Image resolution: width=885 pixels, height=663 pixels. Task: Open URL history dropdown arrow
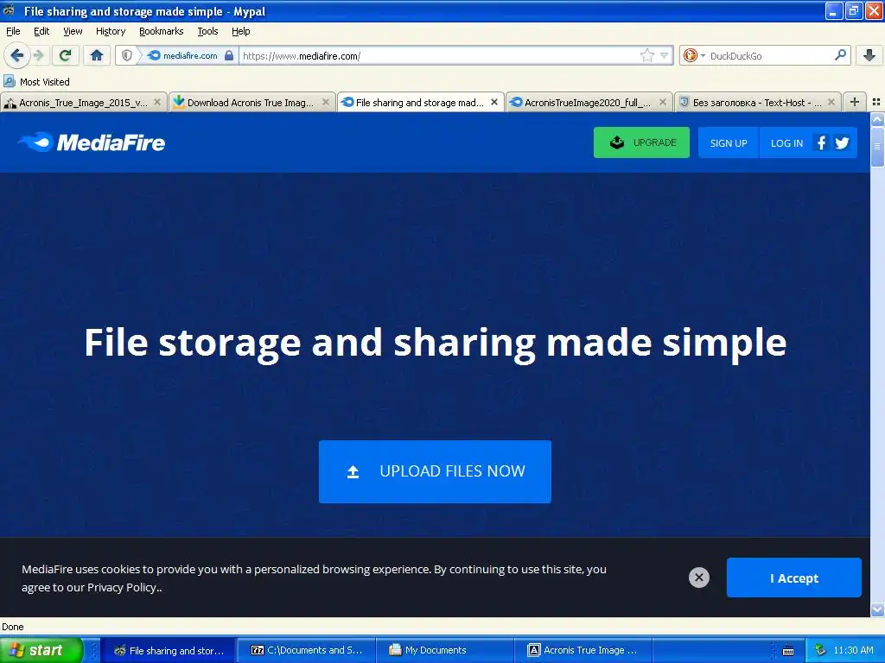point(665,55)
